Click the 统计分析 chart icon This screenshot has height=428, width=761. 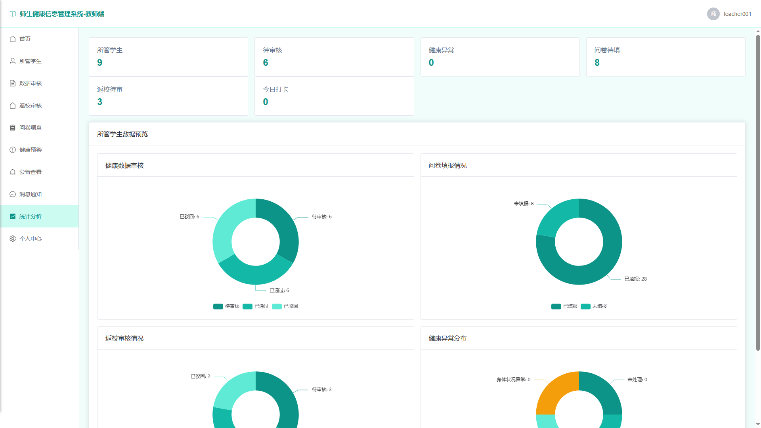(x=13, y=216)
